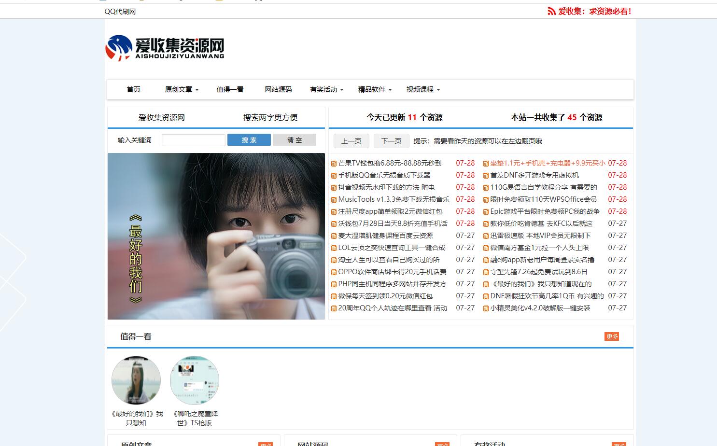Click icon beside 小精灵美化 entry

(486, 308)
